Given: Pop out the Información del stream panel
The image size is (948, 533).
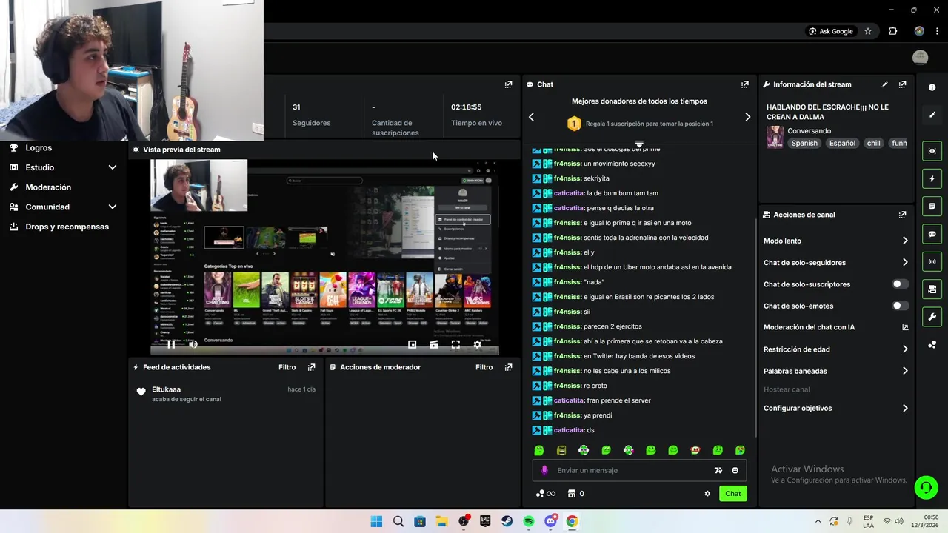Looking at the screenshot, I should (x=902, y=84).
